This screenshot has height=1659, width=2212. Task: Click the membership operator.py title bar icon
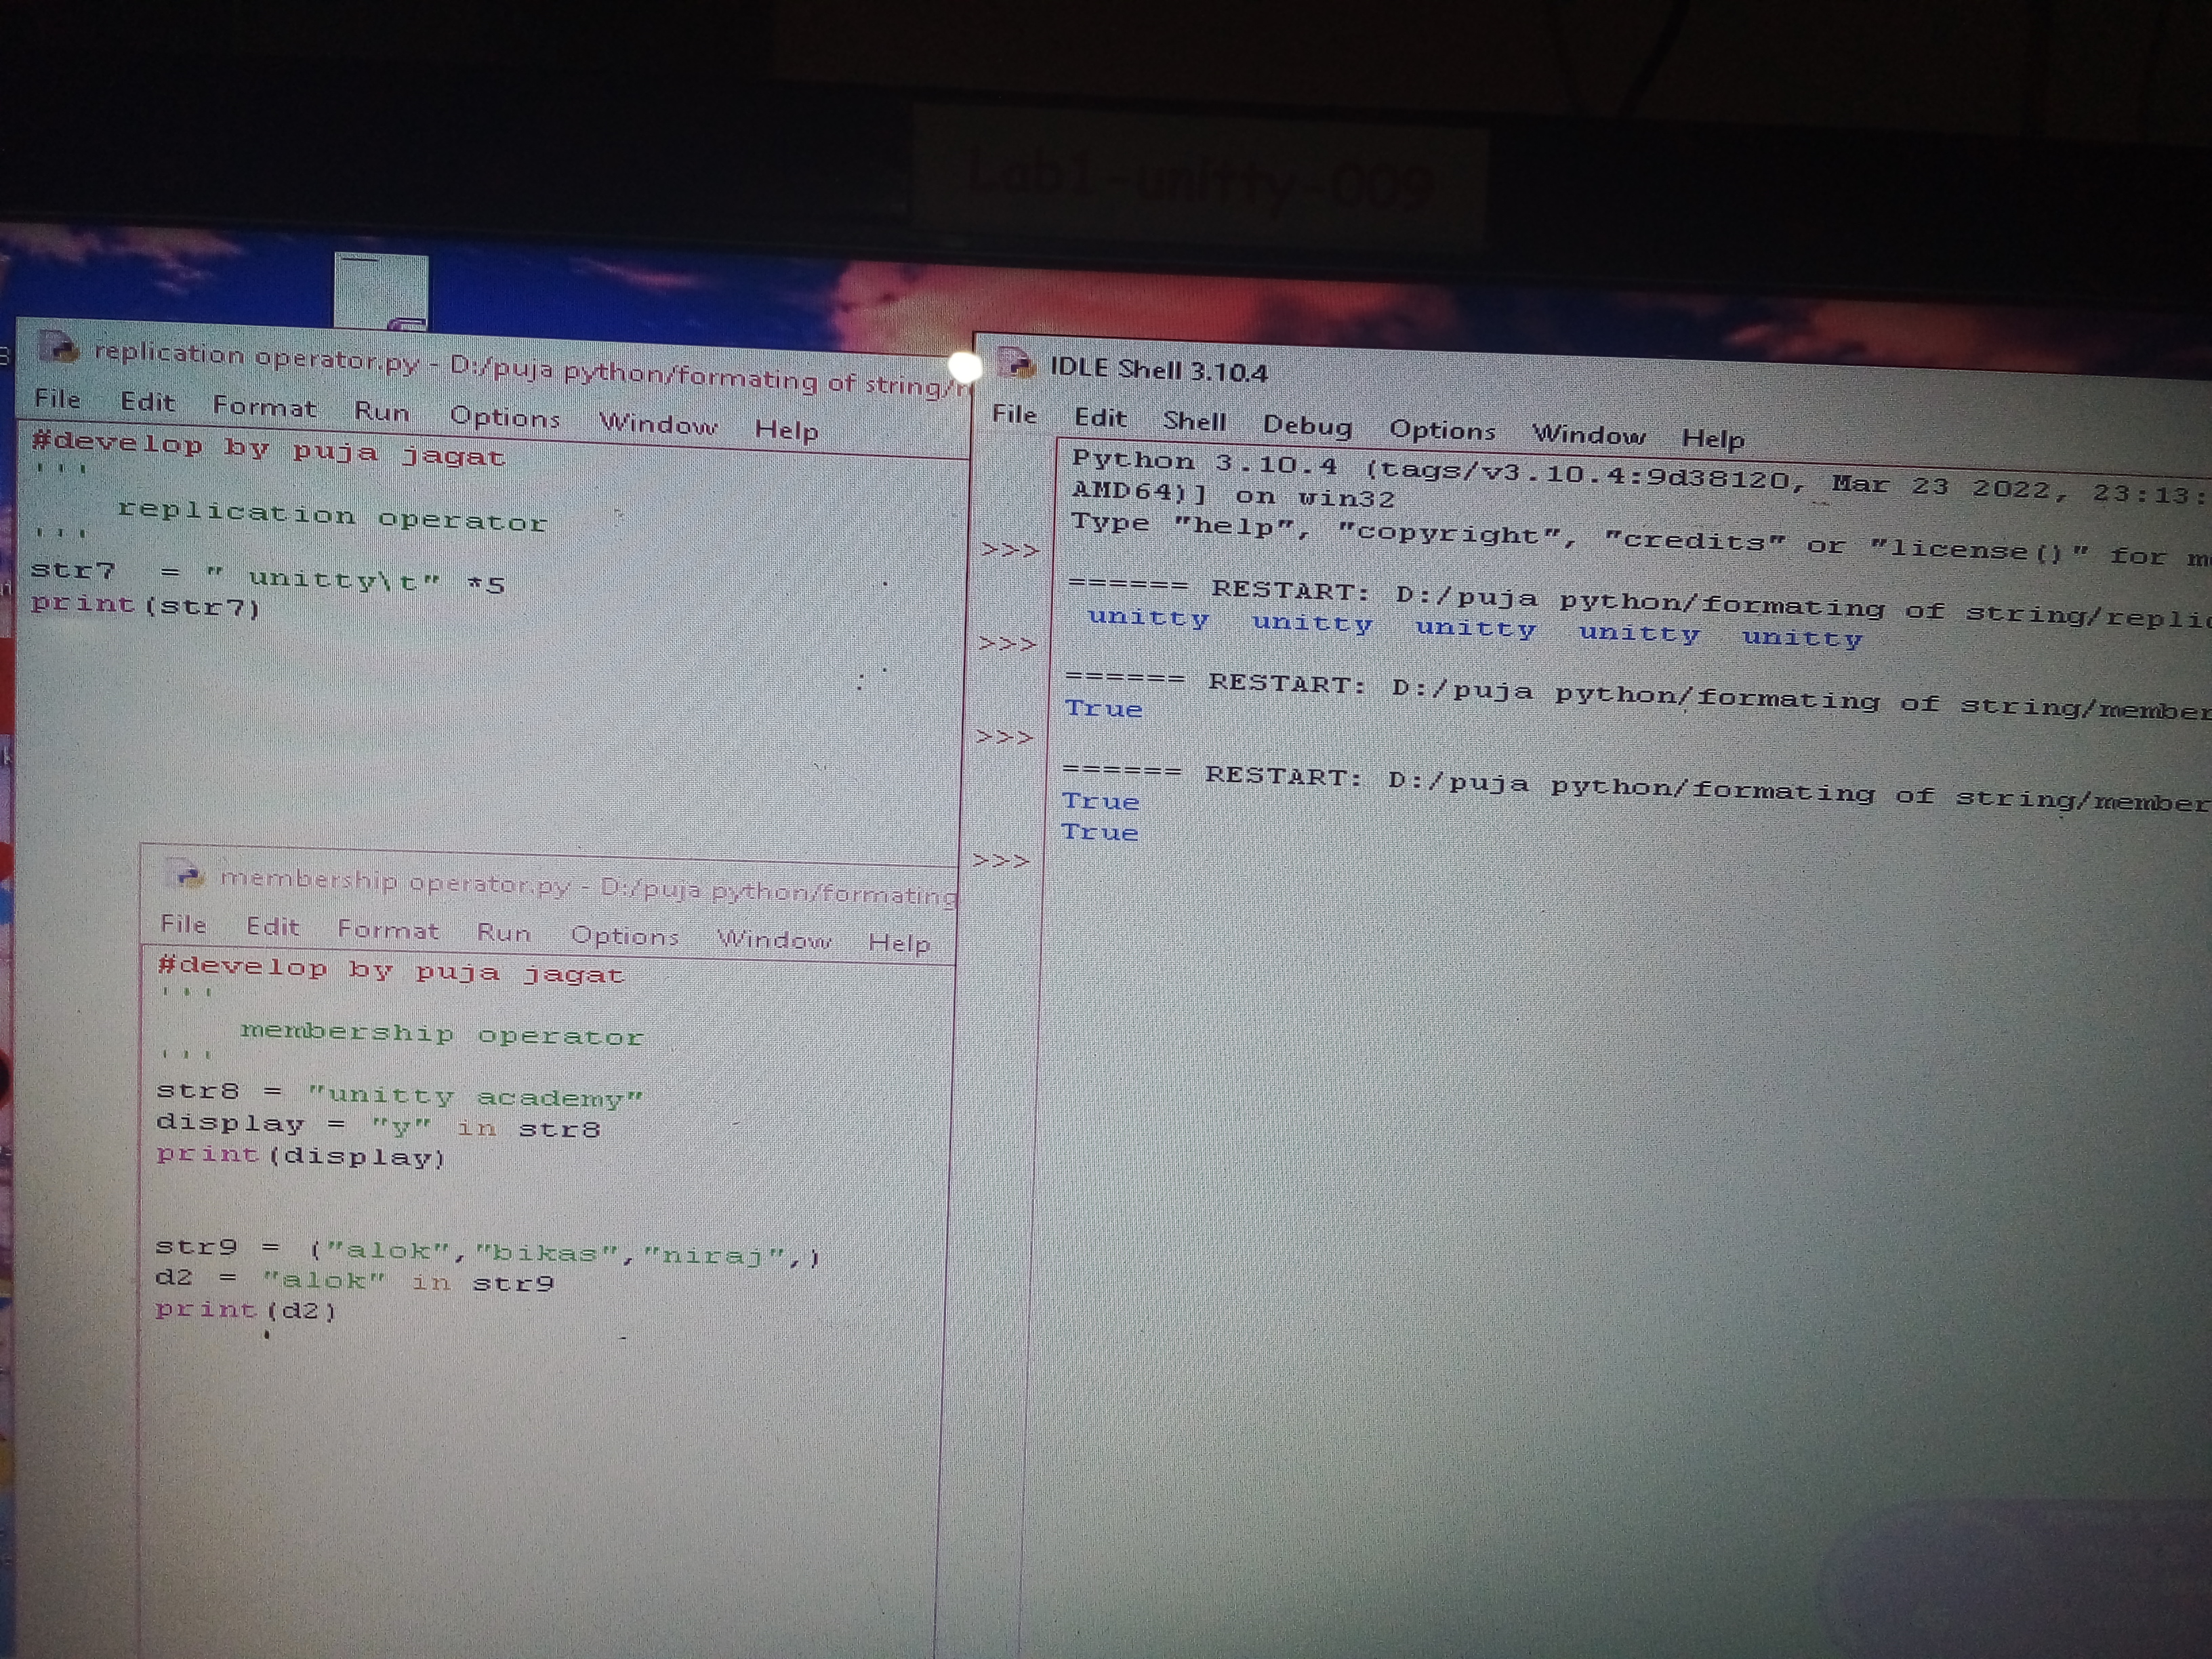click(x=186, y=876)
